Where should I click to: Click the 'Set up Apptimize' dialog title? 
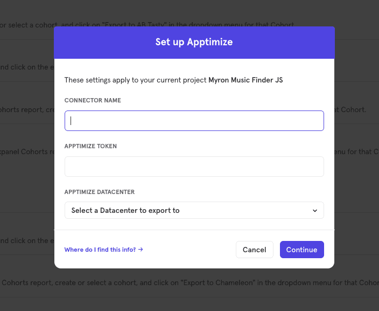(194, 42)
